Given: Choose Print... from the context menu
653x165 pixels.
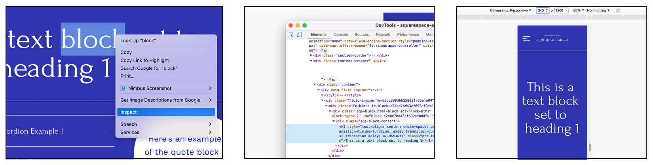Looking at the screenshot, I should [166, 76].
